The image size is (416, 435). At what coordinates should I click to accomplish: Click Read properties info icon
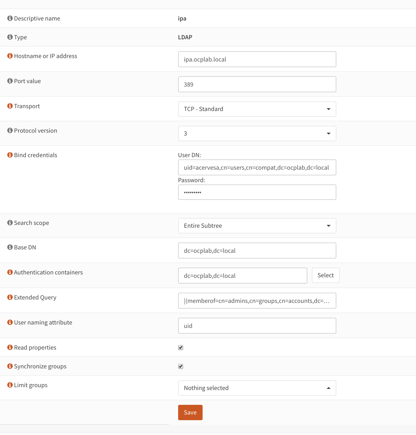[10, 347]
